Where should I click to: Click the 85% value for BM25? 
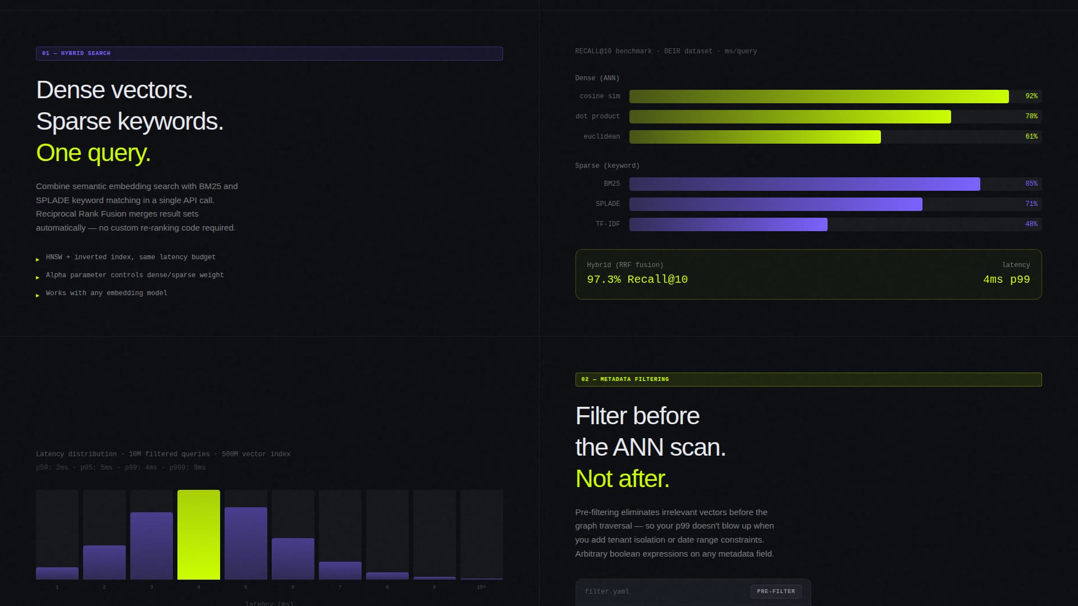(x=1031, y=183)
